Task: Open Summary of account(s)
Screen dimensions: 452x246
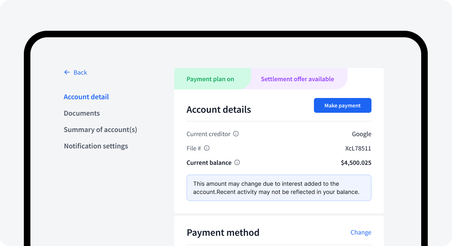Action: pyautogui.click(x=100, y=130)
